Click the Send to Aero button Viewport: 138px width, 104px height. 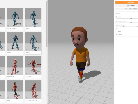126,5
